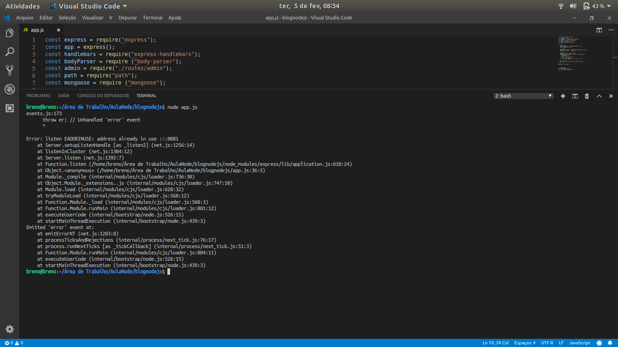Open the Explorer view in activity bar
Image resolution: width=618 pixels, height=347 pixels.
click(x=10, y=33)
